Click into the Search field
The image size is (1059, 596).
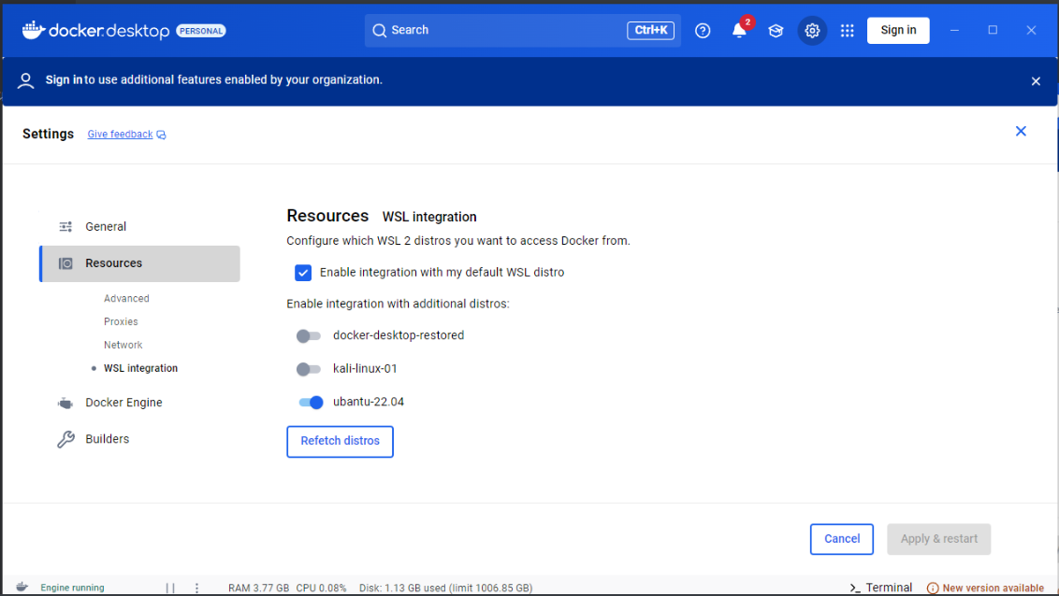point(523,30)
